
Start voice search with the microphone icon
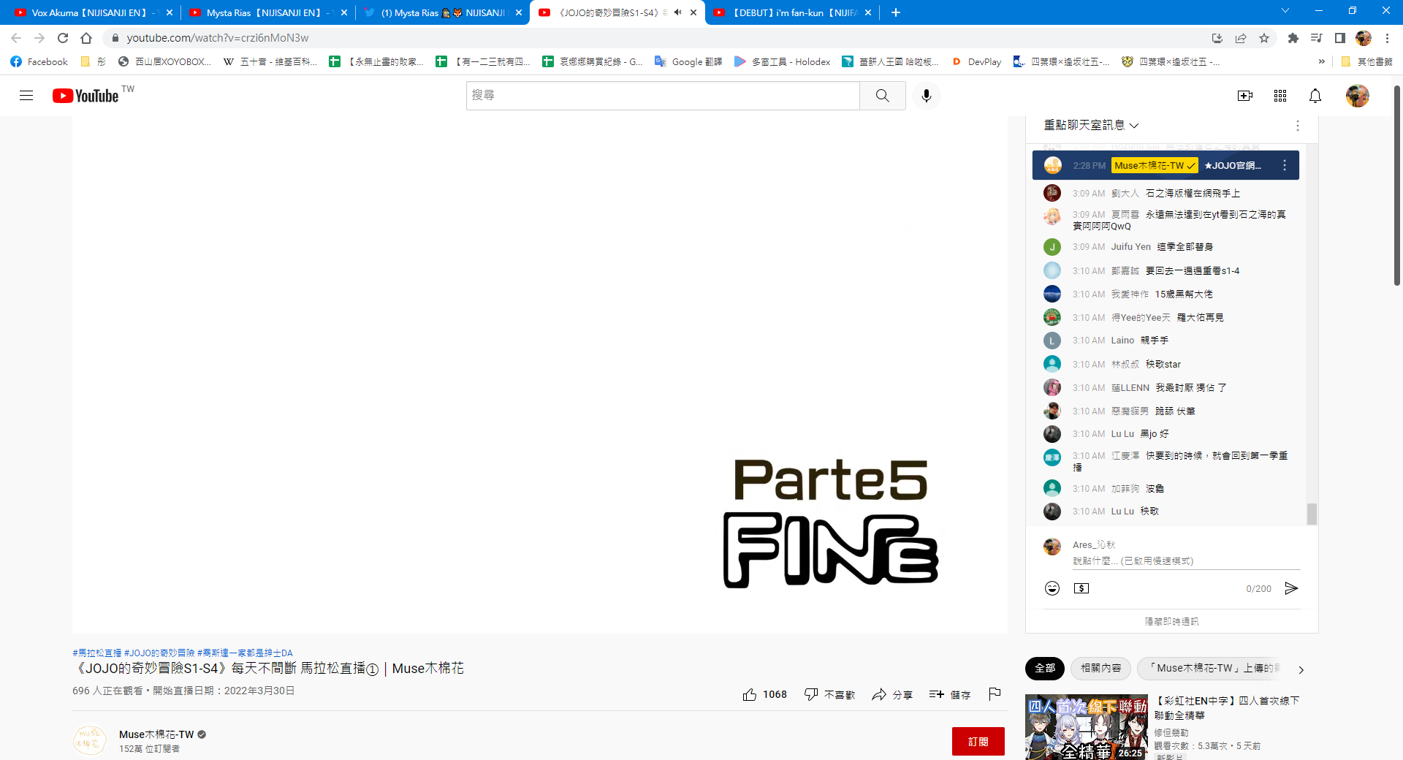pos(926,96)
